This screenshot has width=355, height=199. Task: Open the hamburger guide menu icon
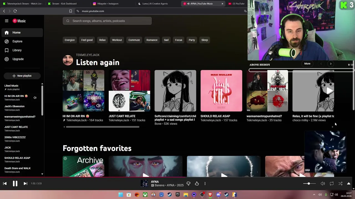coord(7,21)
